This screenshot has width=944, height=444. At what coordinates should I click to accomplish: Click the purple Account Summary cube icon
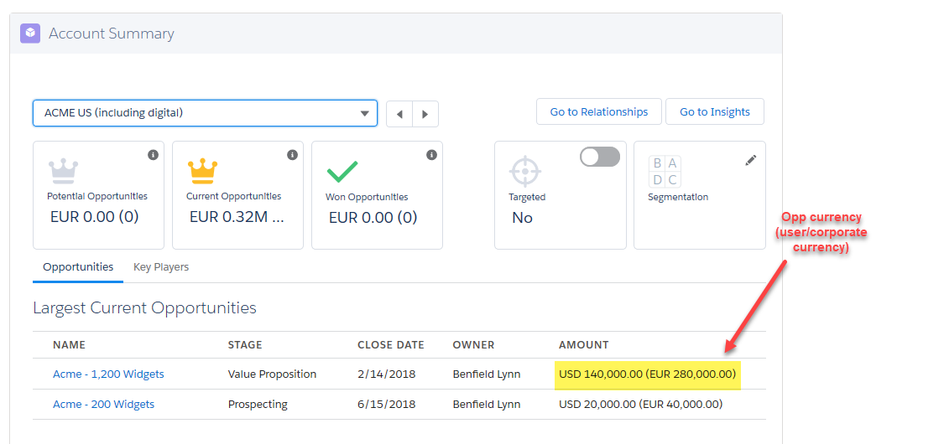30,33
